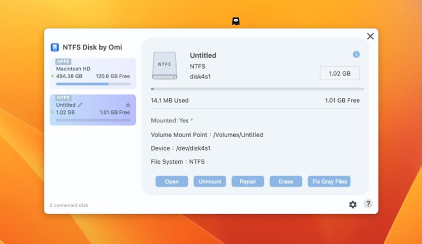Screen dimensions: 422x244
Task: Open settings with the gear icon
Action: point(353,205)
